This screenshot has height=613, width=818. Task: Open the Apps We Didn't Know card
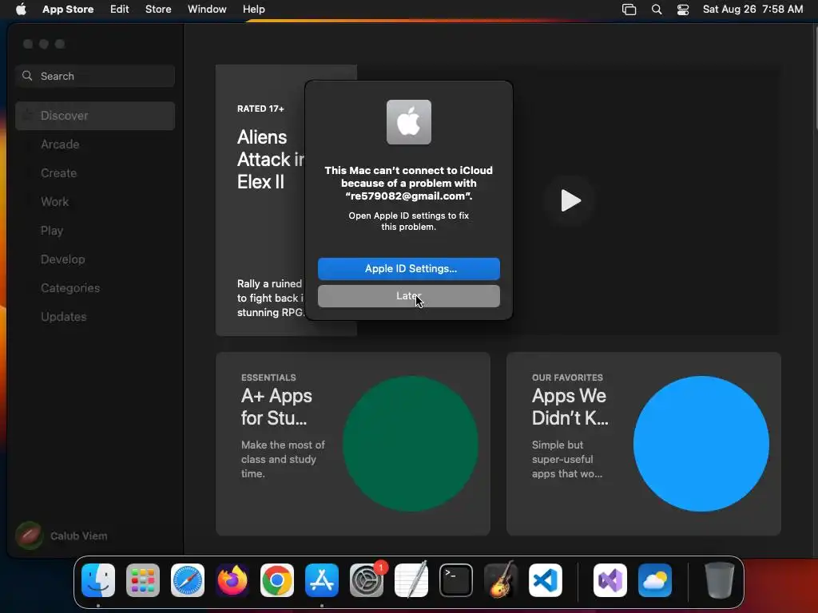[643, 444]
